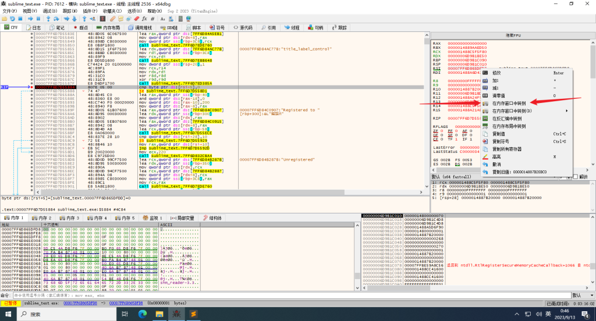The image size is (596, 321).
Task: Select 在内存窗口中转到 in context menu
Action: [509, 103]
